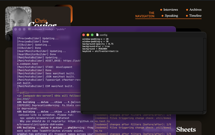Click the terminal cursor block below ESM line
The width and height of the screenshot is (215, 135).
pyautogui.click(x=18, y=90)
